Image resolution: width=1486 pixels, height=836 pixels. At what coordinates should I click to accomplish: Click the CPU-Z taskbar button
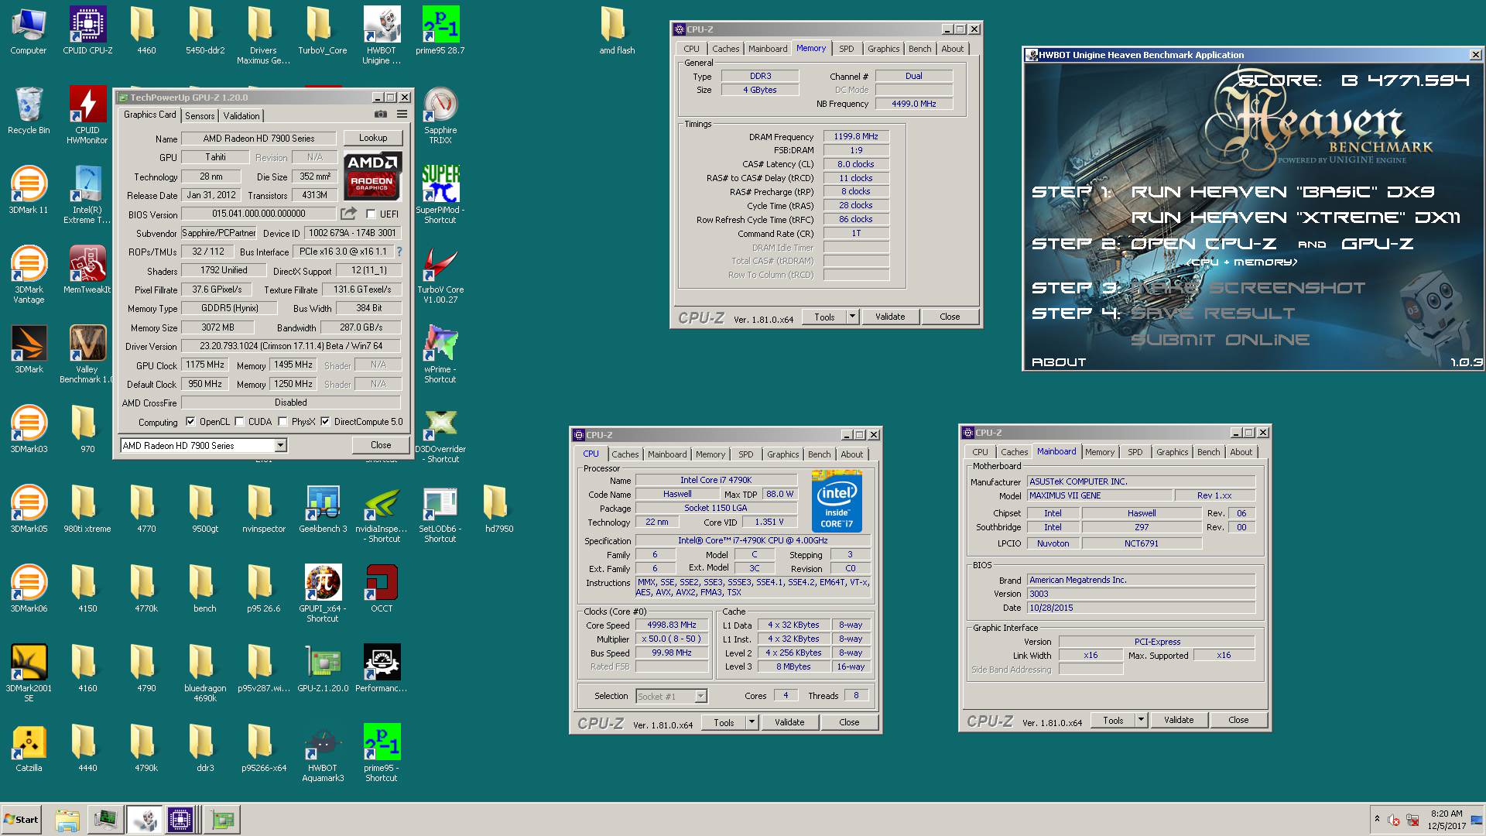pos(180,820)
